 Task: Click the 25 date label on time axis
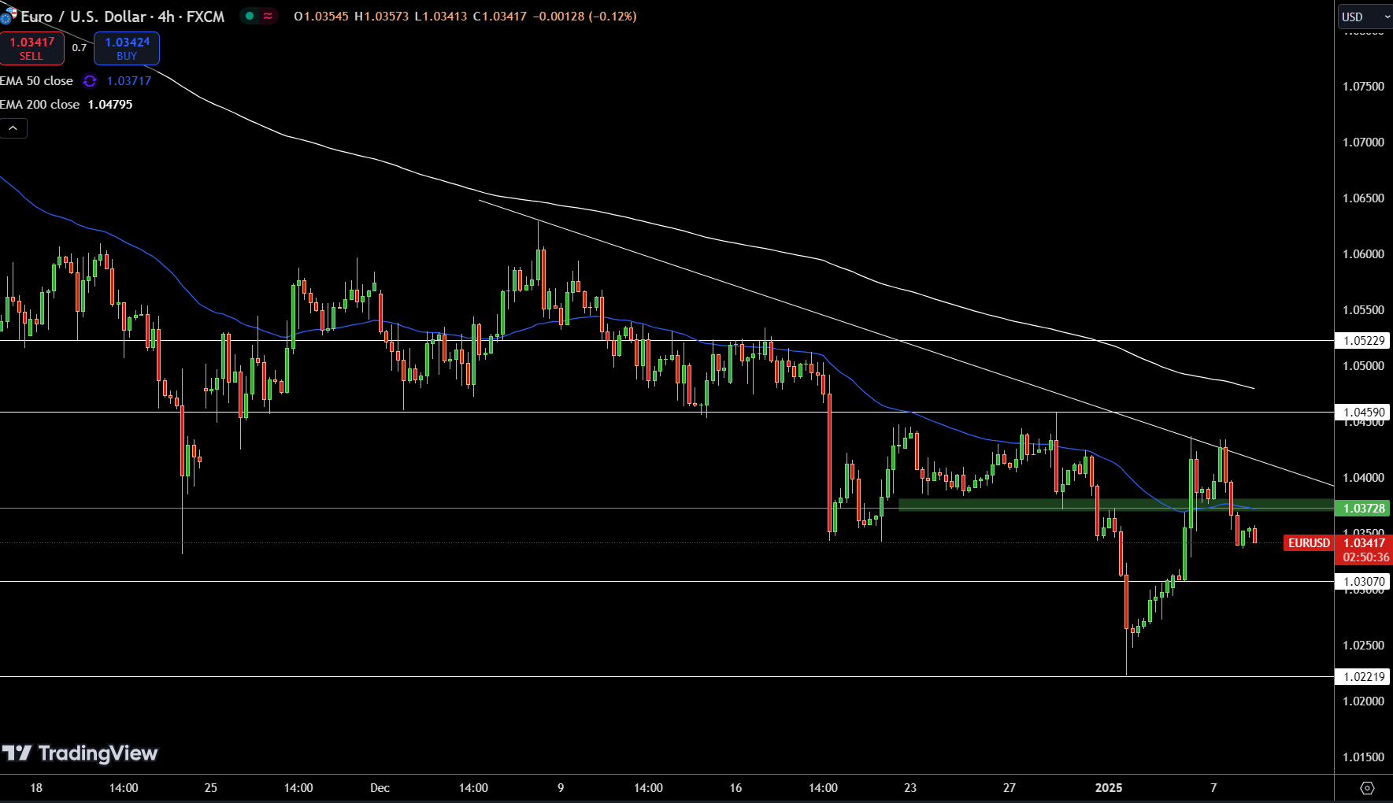(210, 788)
